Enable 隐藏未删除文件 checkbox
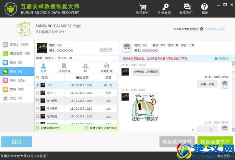 37,128
